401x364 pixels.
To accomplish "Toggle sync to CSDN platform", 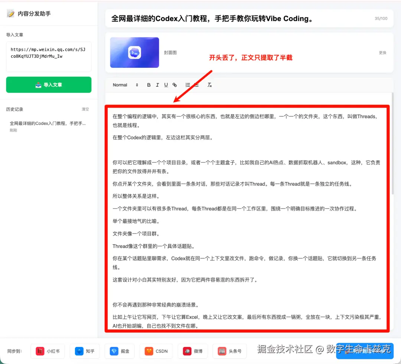I will point(156,351).
